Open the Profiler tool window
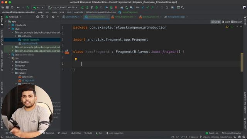Screen dimensions: 247x139 (76, 133)
